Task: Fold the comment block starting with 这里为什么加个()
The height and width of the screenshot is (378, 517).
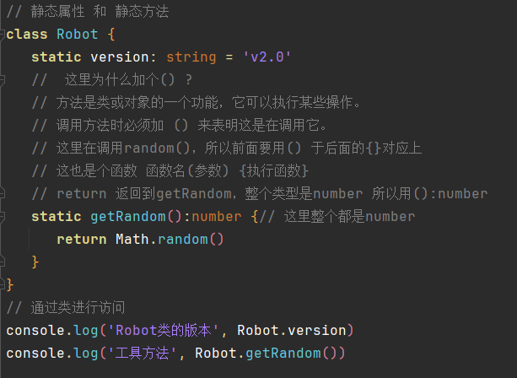Action: coord(2,79)
